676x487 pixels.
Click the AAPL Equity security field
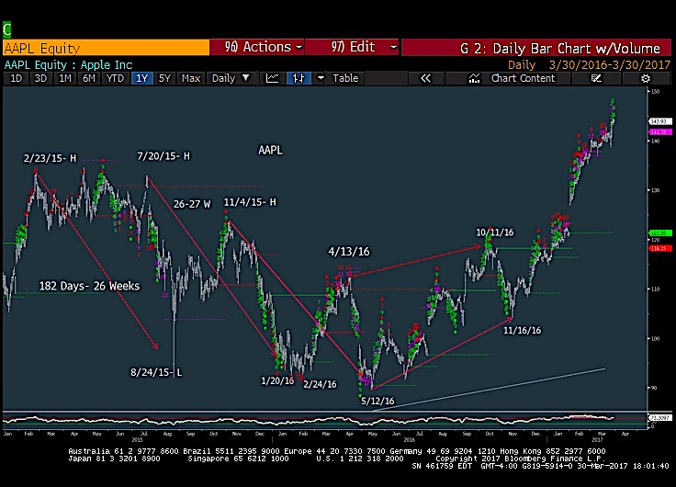[106, 48]
